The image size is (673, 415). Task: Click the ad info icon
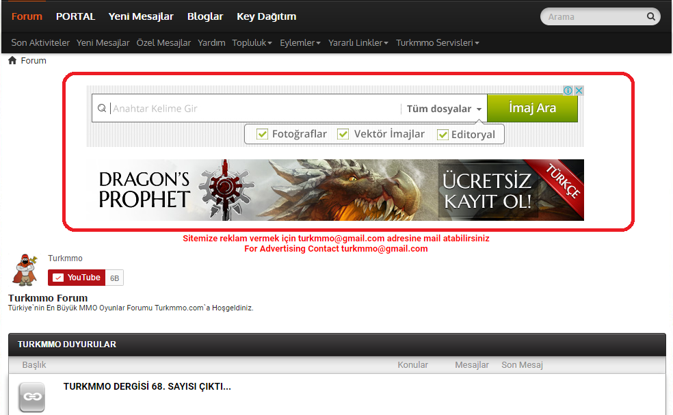point(568,91)
